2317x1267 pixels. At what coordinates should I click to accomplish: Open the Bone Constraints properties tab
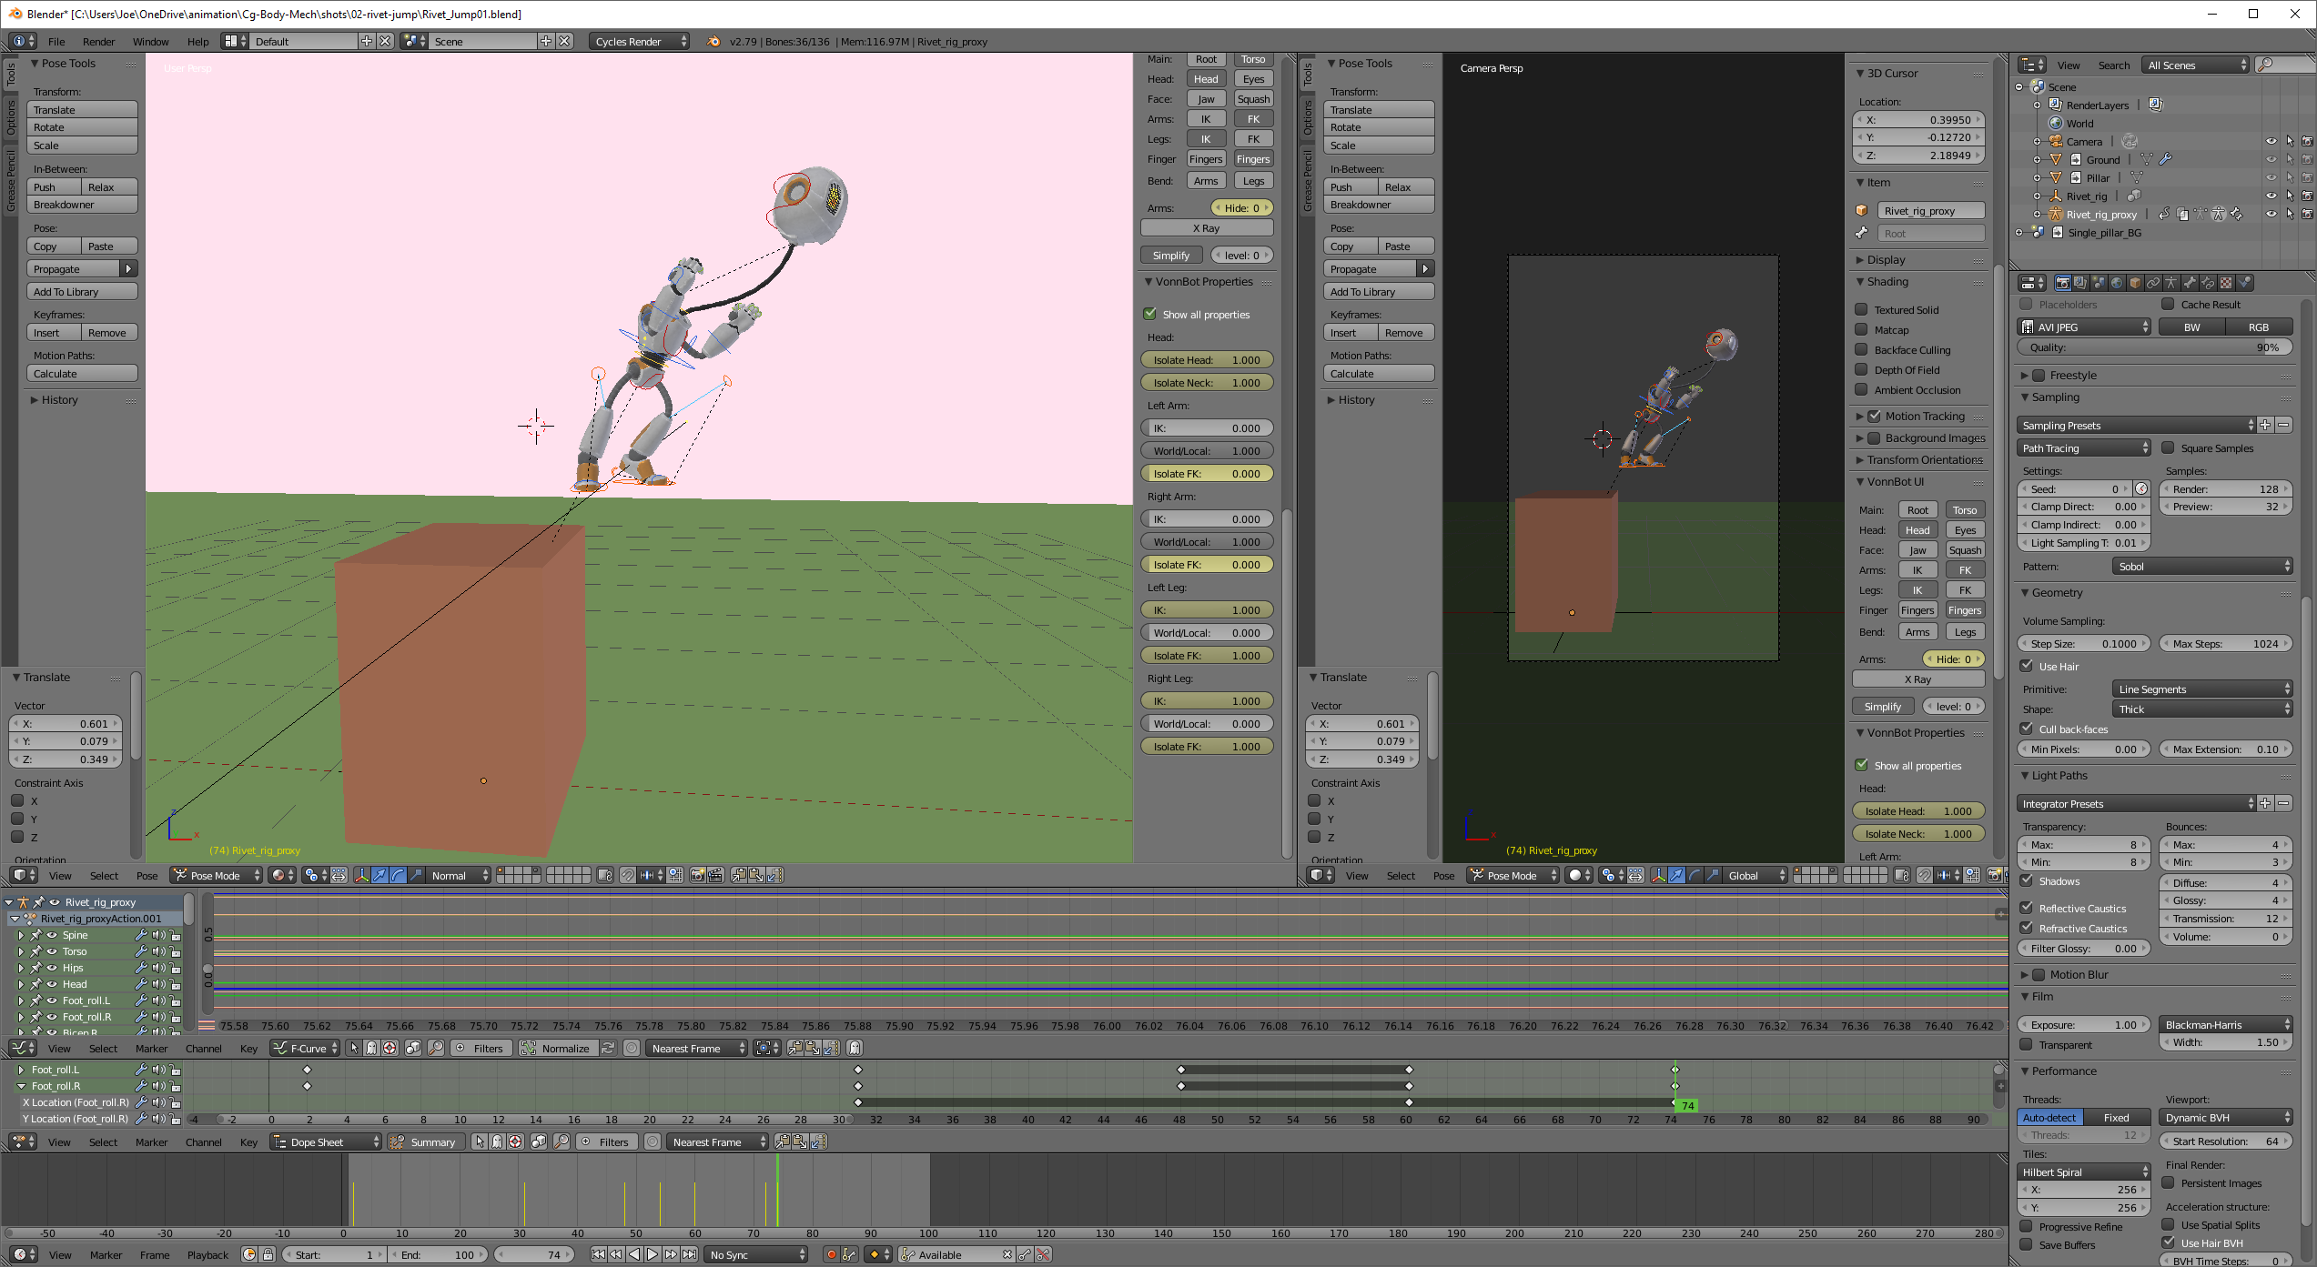tap(2208, 283)
